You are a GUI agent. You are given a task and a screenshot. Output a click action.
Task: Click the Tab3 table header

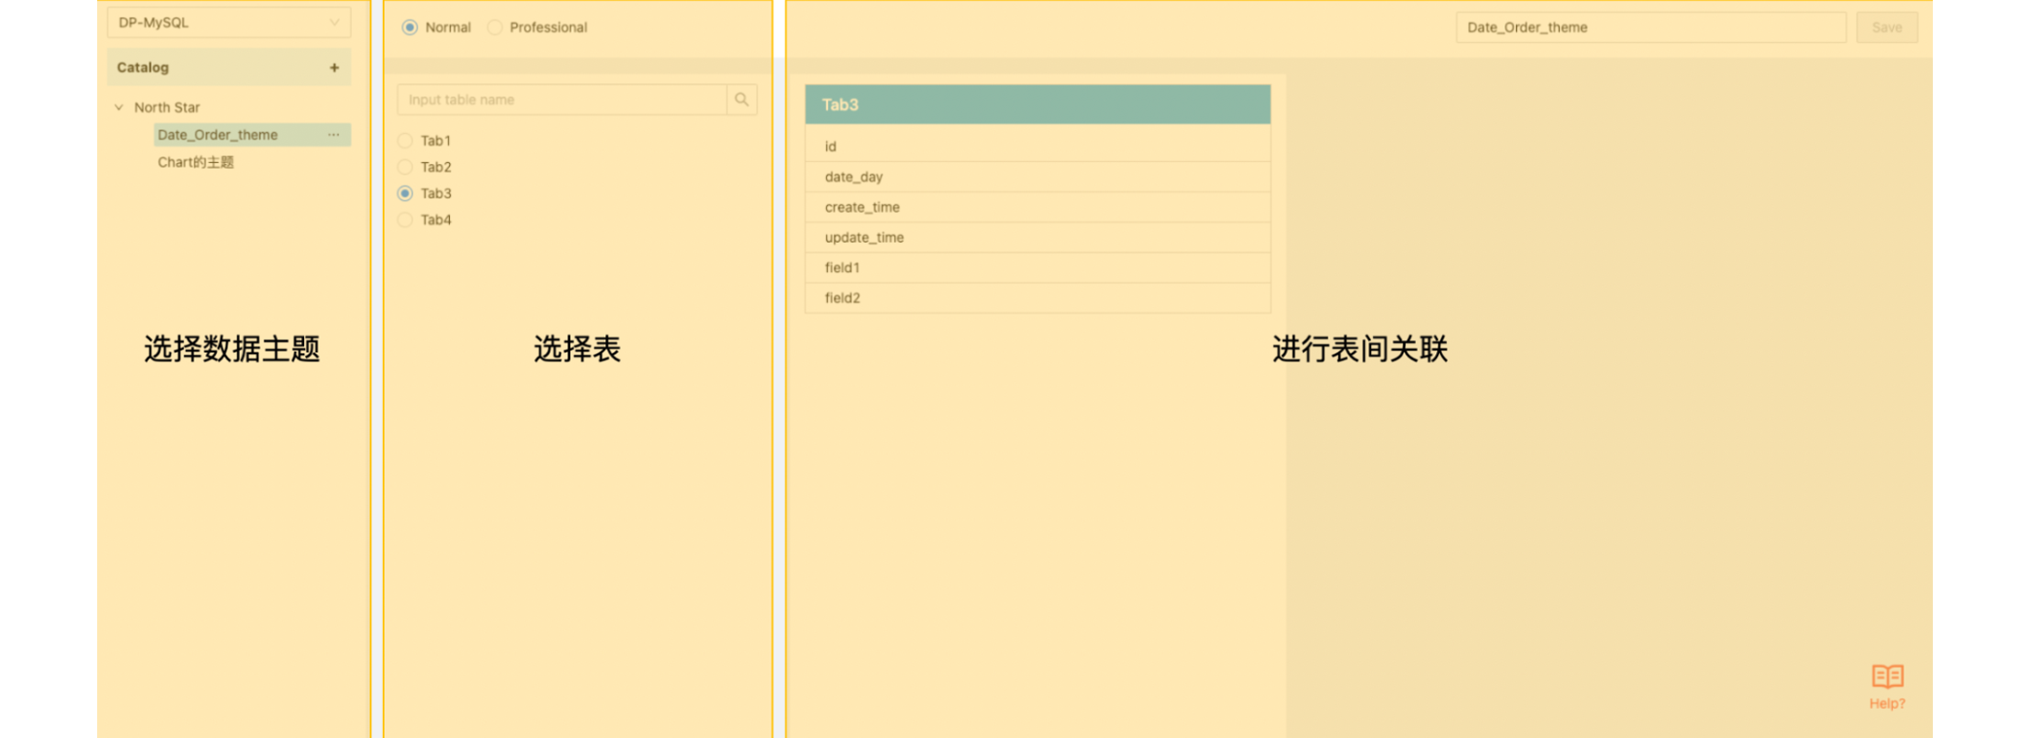coord(1038,104)
